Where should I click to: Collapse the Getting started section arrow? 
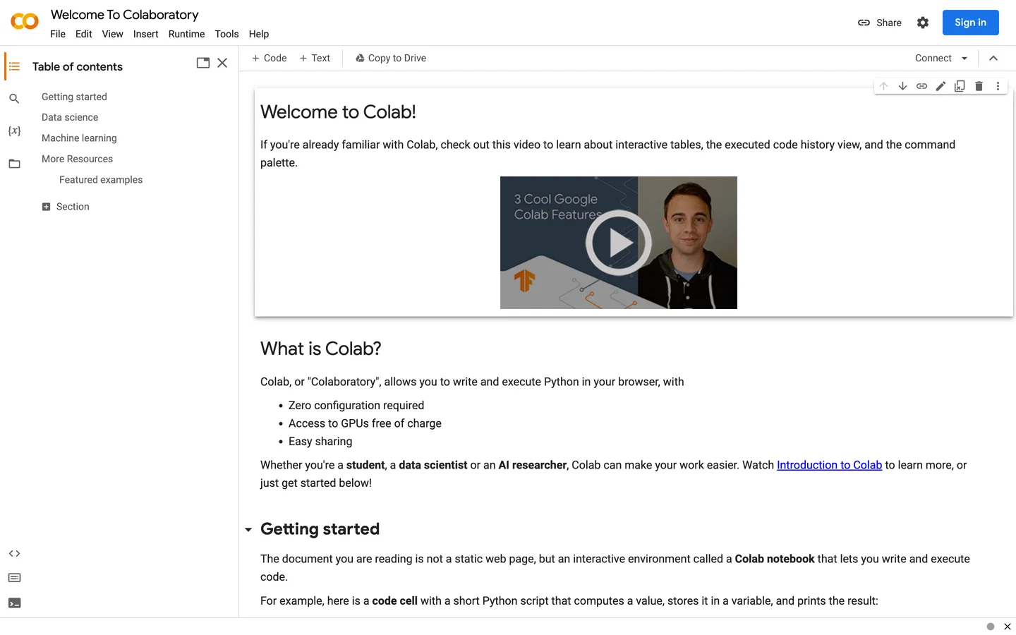(x=248, y=530)
